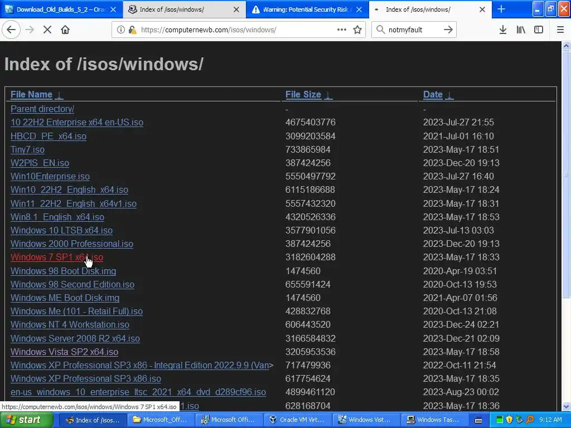Download Windows 98 Boot Disk.img
The height and width of the screenshot is (428, 571).
point(64,271)
